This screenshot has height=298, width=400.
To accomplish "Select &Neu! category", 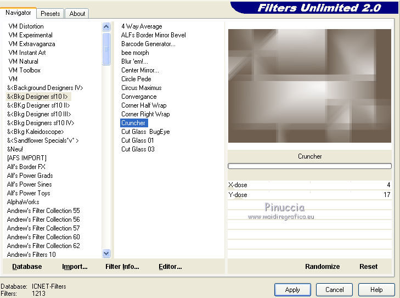I will [15, 149].
